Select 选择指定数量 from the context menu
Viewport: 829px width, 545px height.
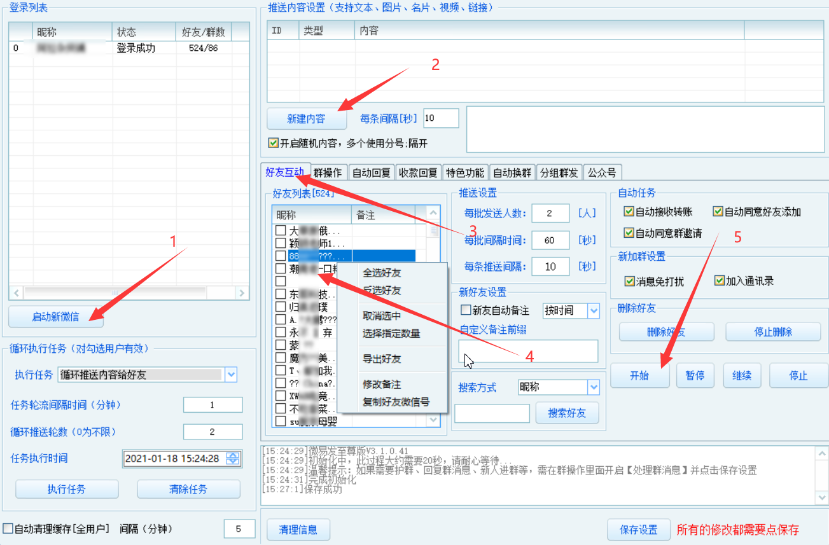point(391,333)
